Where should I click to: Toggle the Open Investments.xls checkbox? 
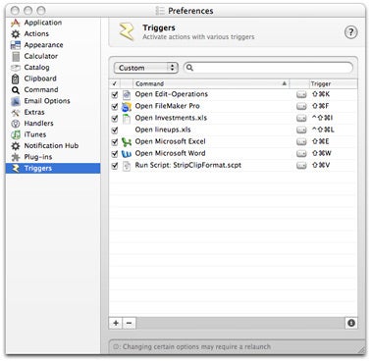coord(115,118)
